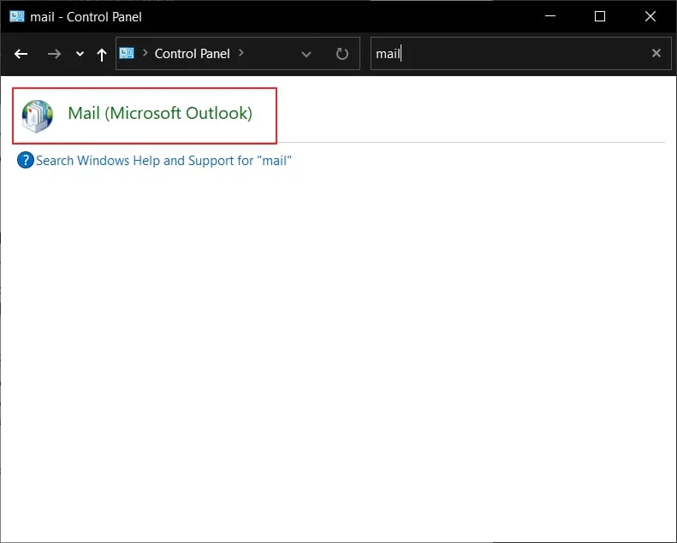Click the title bar Control Panel window icon
Image resolution: width=677 pixels, height=543 pixels.
point(17,16)
